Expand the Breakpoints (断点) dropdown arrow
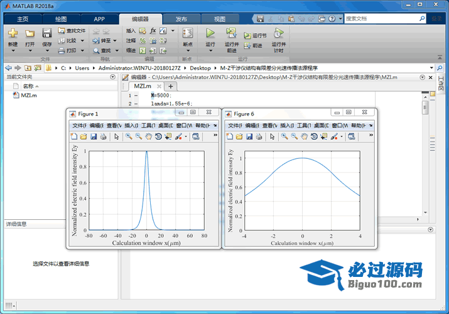The width and height of the screenshot is (449, 314). point(188,51)
